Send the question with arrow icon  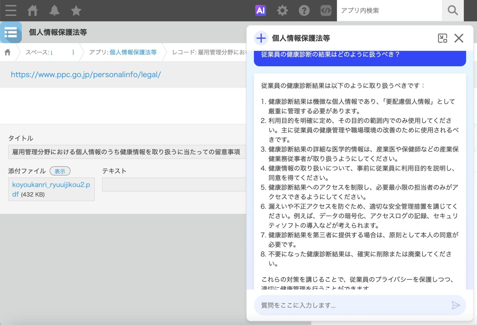point(456,305)
